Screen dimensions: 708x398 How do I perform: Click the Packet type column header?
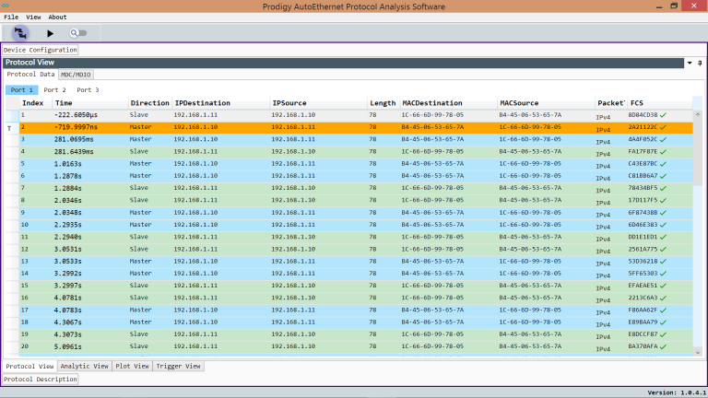click(x=611, y=103)
